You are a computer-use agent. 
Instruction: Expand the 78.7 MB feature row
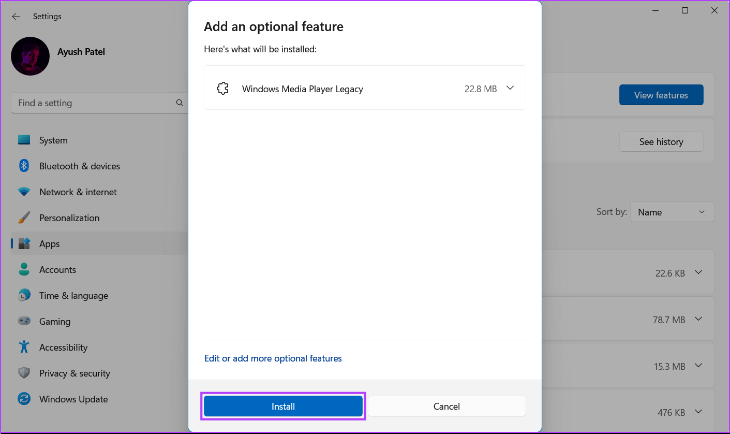coord(698,319)
